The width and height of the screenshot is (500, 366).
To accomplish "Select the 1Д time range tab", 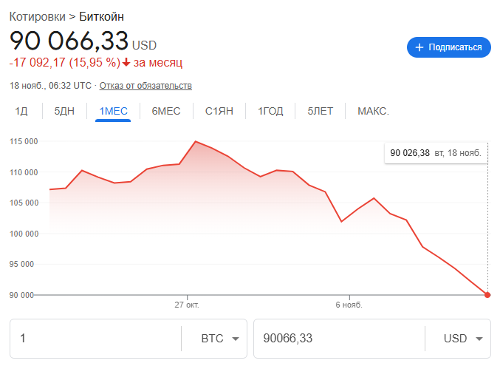I will pos(21,112).
